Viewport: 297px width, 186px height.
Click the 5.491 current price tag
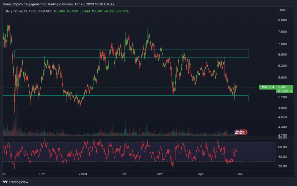tap(282, 87)
